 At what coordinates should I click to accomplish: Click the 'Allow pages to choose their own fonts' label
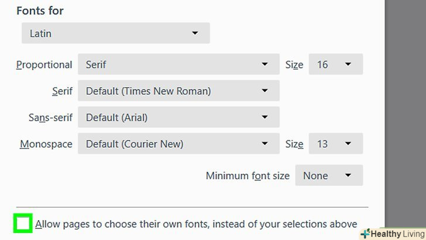click(x=196, y=224)
